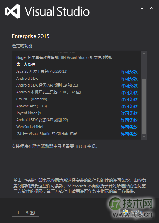Click the shield icon on install button
Image resolution: width=159 pixels, height=223 pixels.
125,212
